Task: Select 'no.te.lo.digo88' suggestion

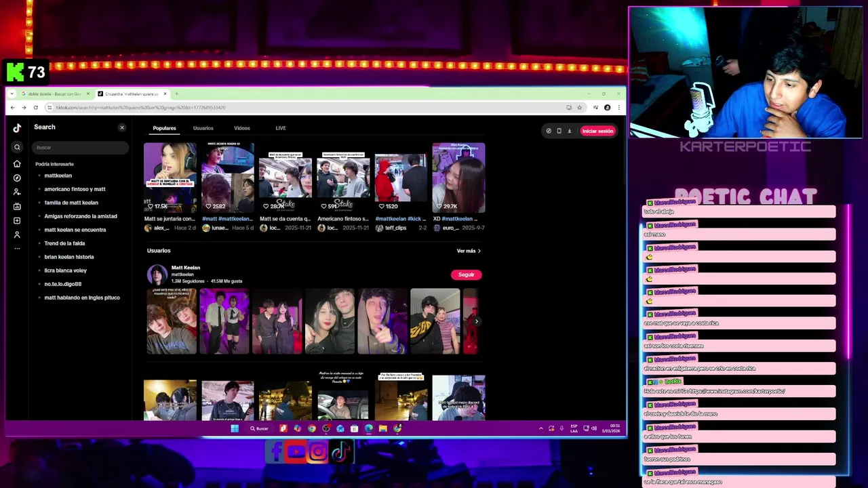Action: 62,284
